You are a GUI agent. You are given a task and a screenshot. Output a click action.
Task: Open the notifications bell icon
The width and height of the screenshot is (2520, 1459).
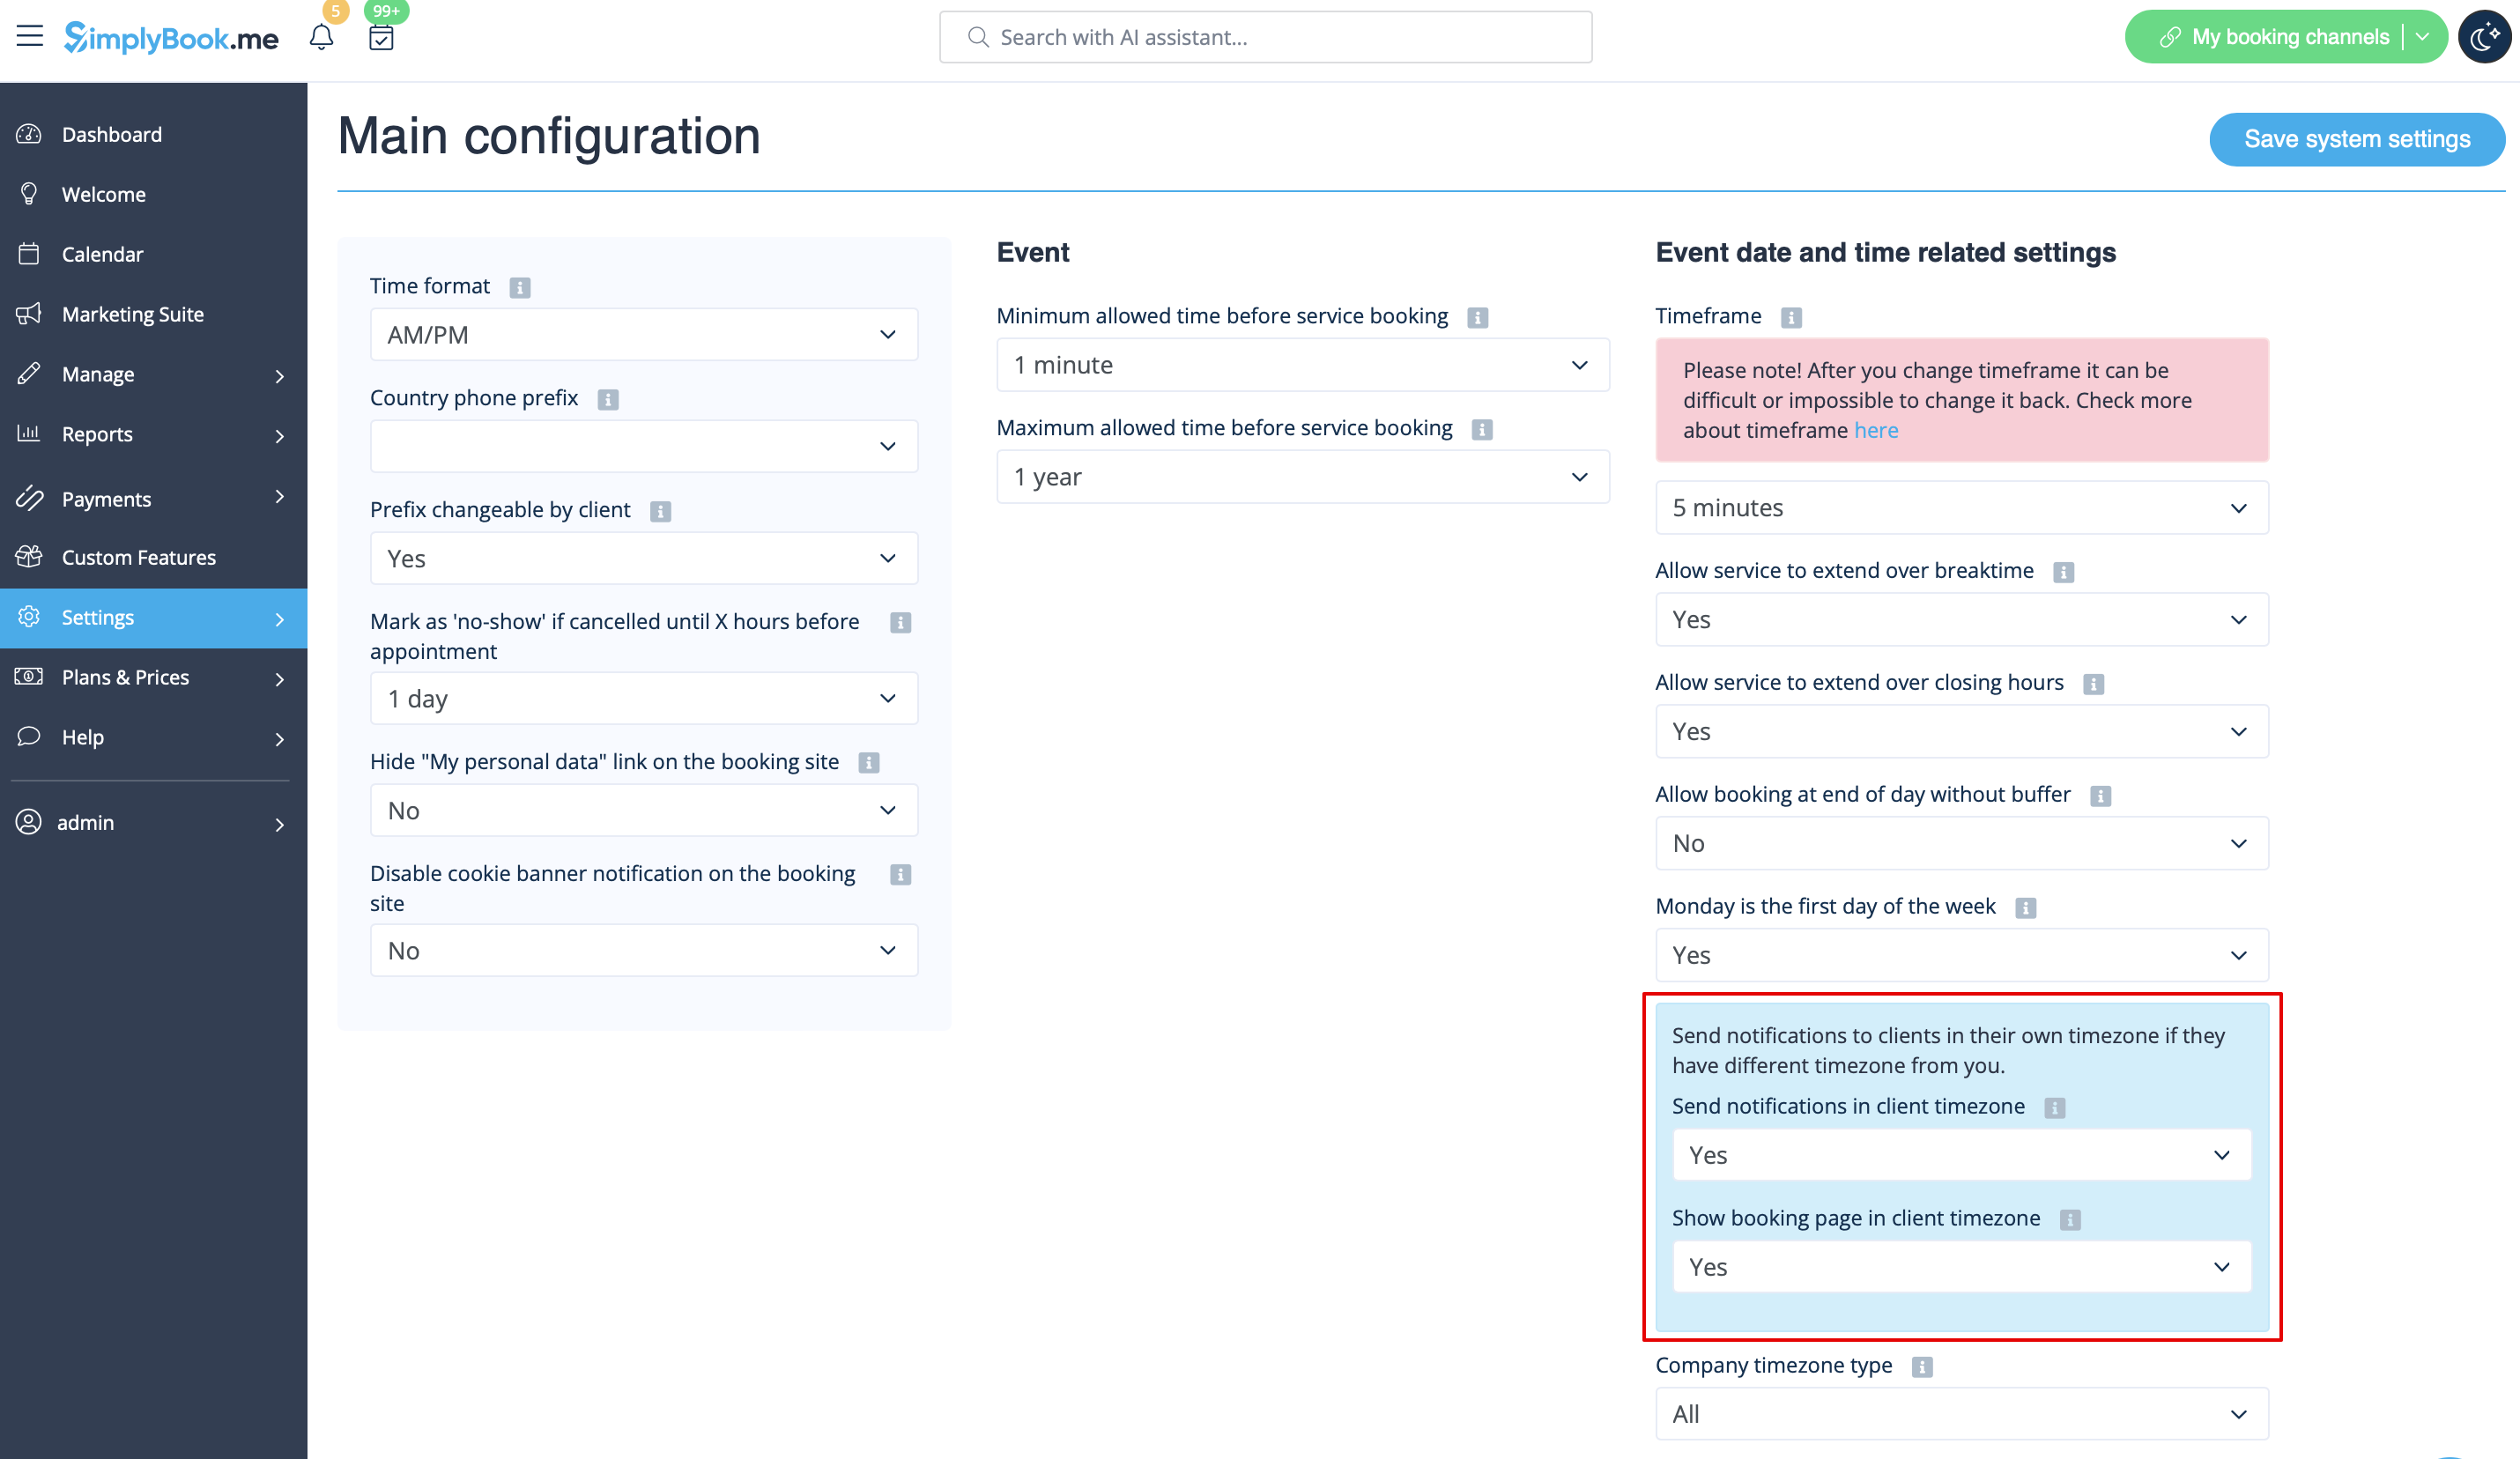point(321,37)
